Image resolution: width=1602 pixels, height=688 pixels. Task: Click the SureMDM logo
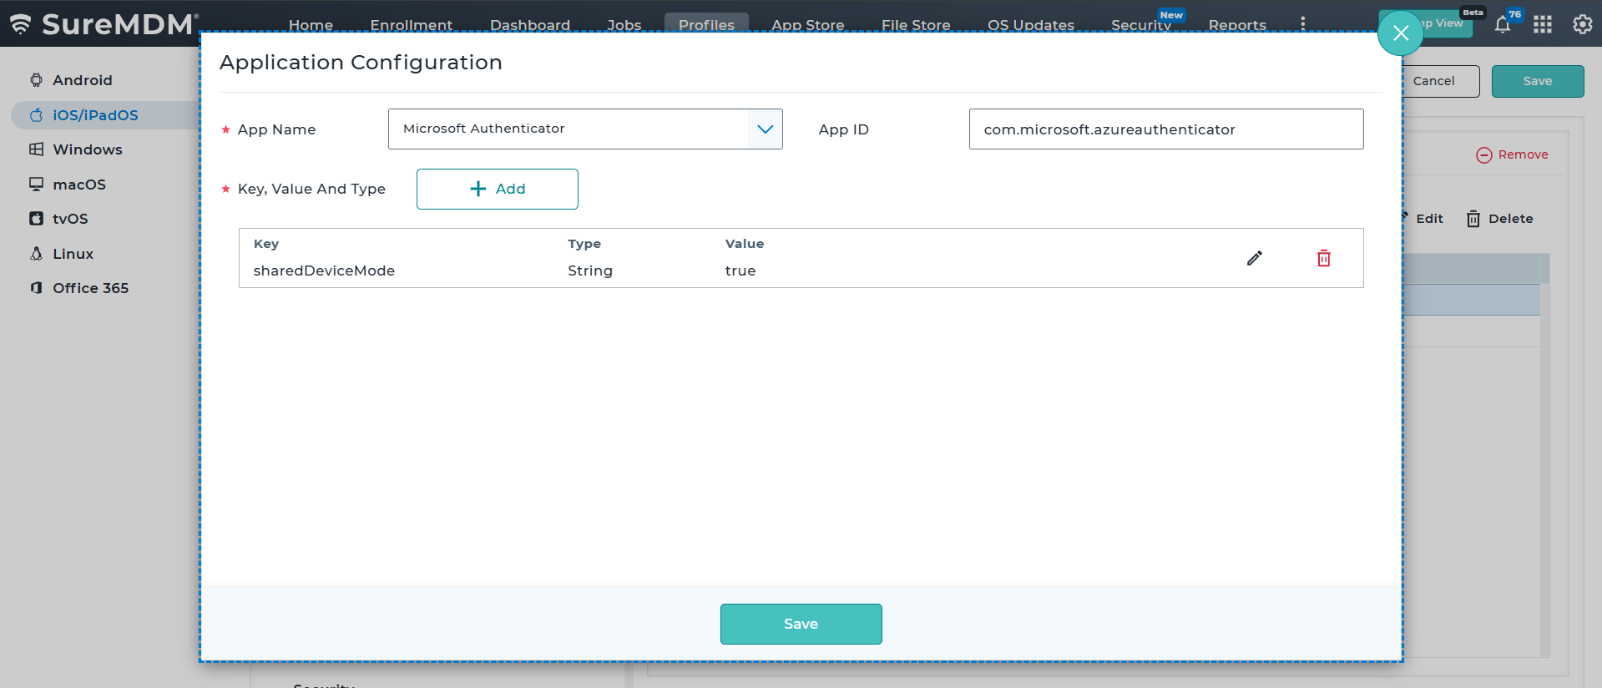(104, 24)
